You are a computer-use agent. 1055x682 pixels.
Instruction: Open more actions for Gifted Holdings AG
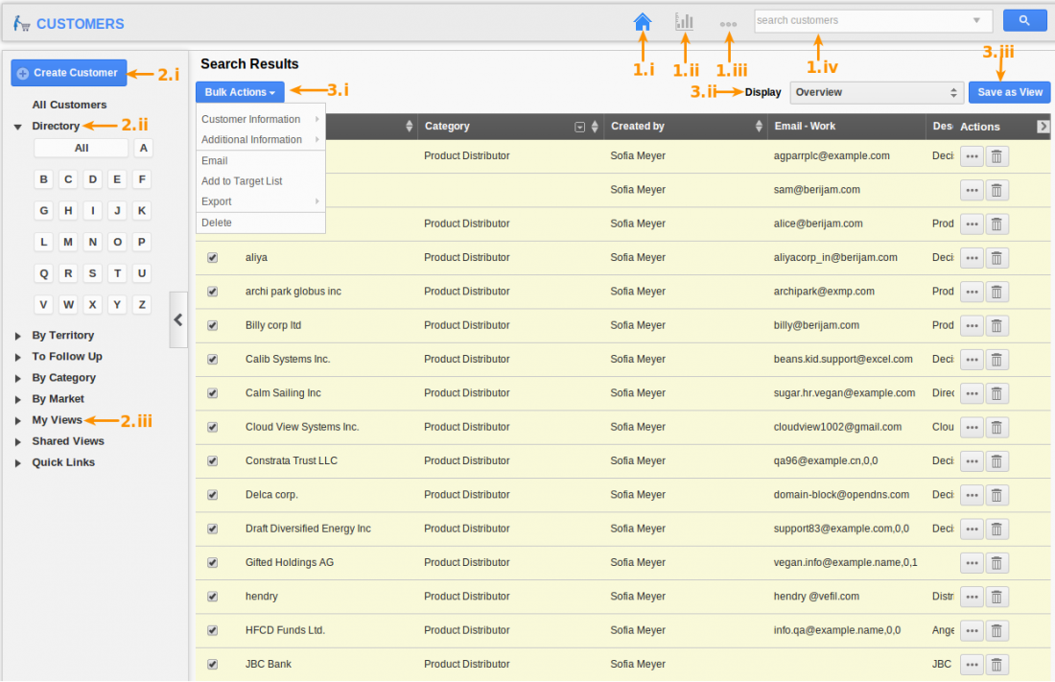point(972,563)
